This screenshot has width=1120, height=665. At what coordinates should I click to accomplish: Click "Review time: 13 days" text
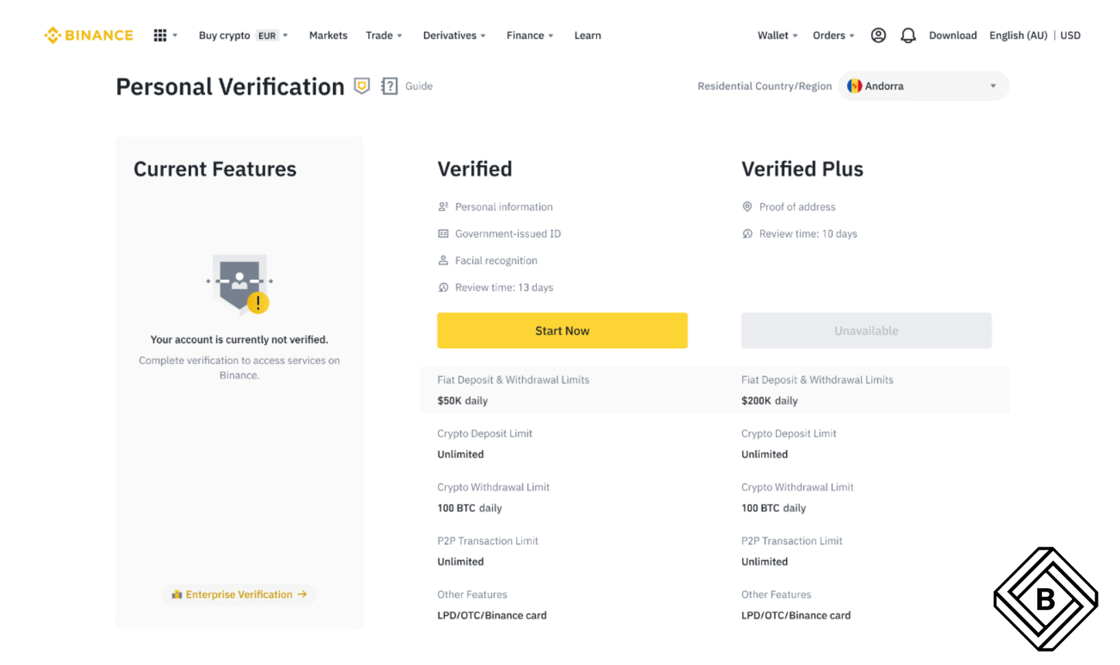[504, 287]
